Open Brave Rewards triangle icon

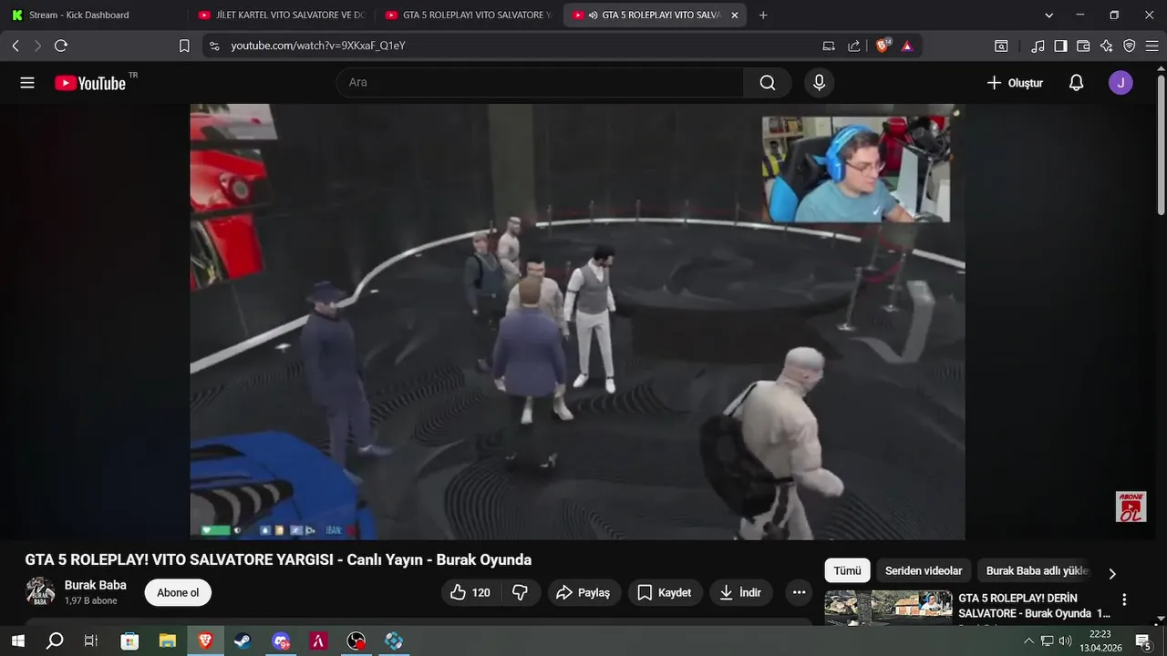(907, 46)
